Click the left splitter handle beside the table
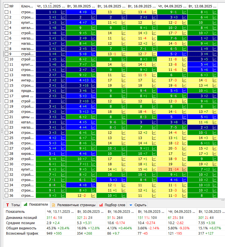Screen dimensions: 225x247 point(2,131)
